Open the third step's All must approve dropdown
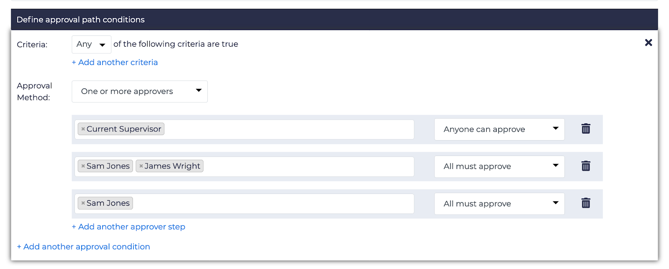Screen dimensions: 669x269 tap(499, 204)
